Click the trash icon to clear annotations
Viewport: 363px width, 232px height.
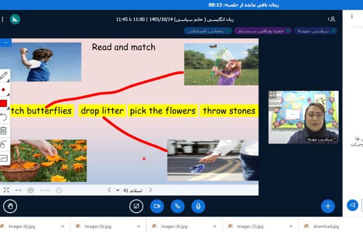pyautogui.click(x=4, y=130)
